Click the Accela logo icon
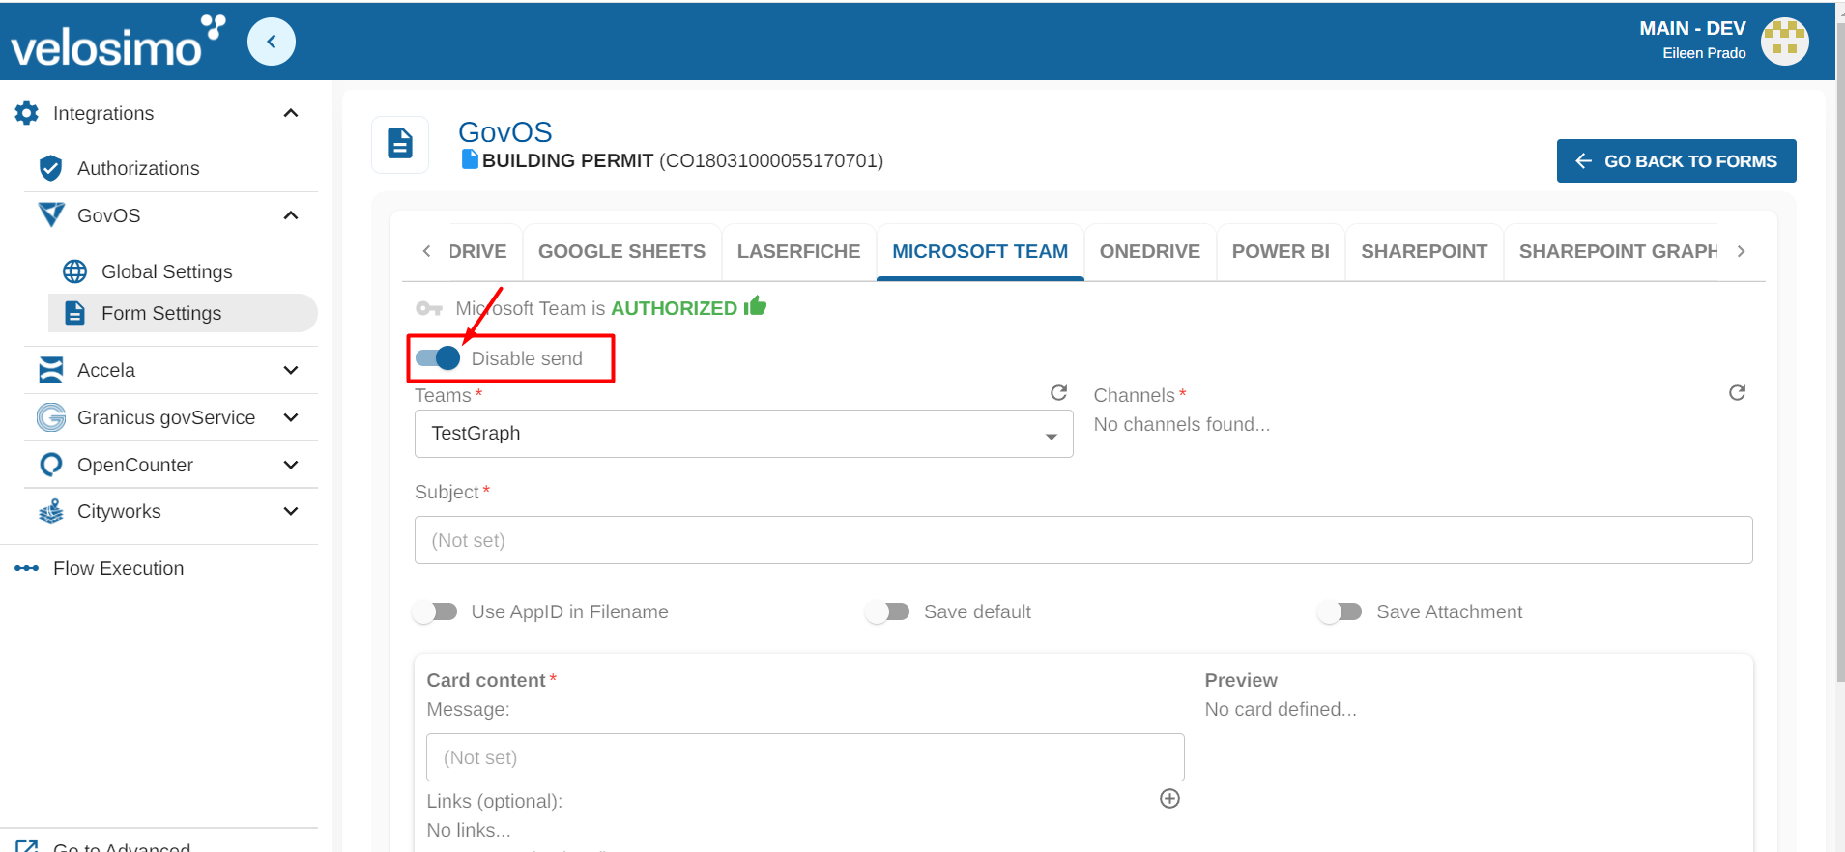The image size is (1845, 852). (51, 370)
